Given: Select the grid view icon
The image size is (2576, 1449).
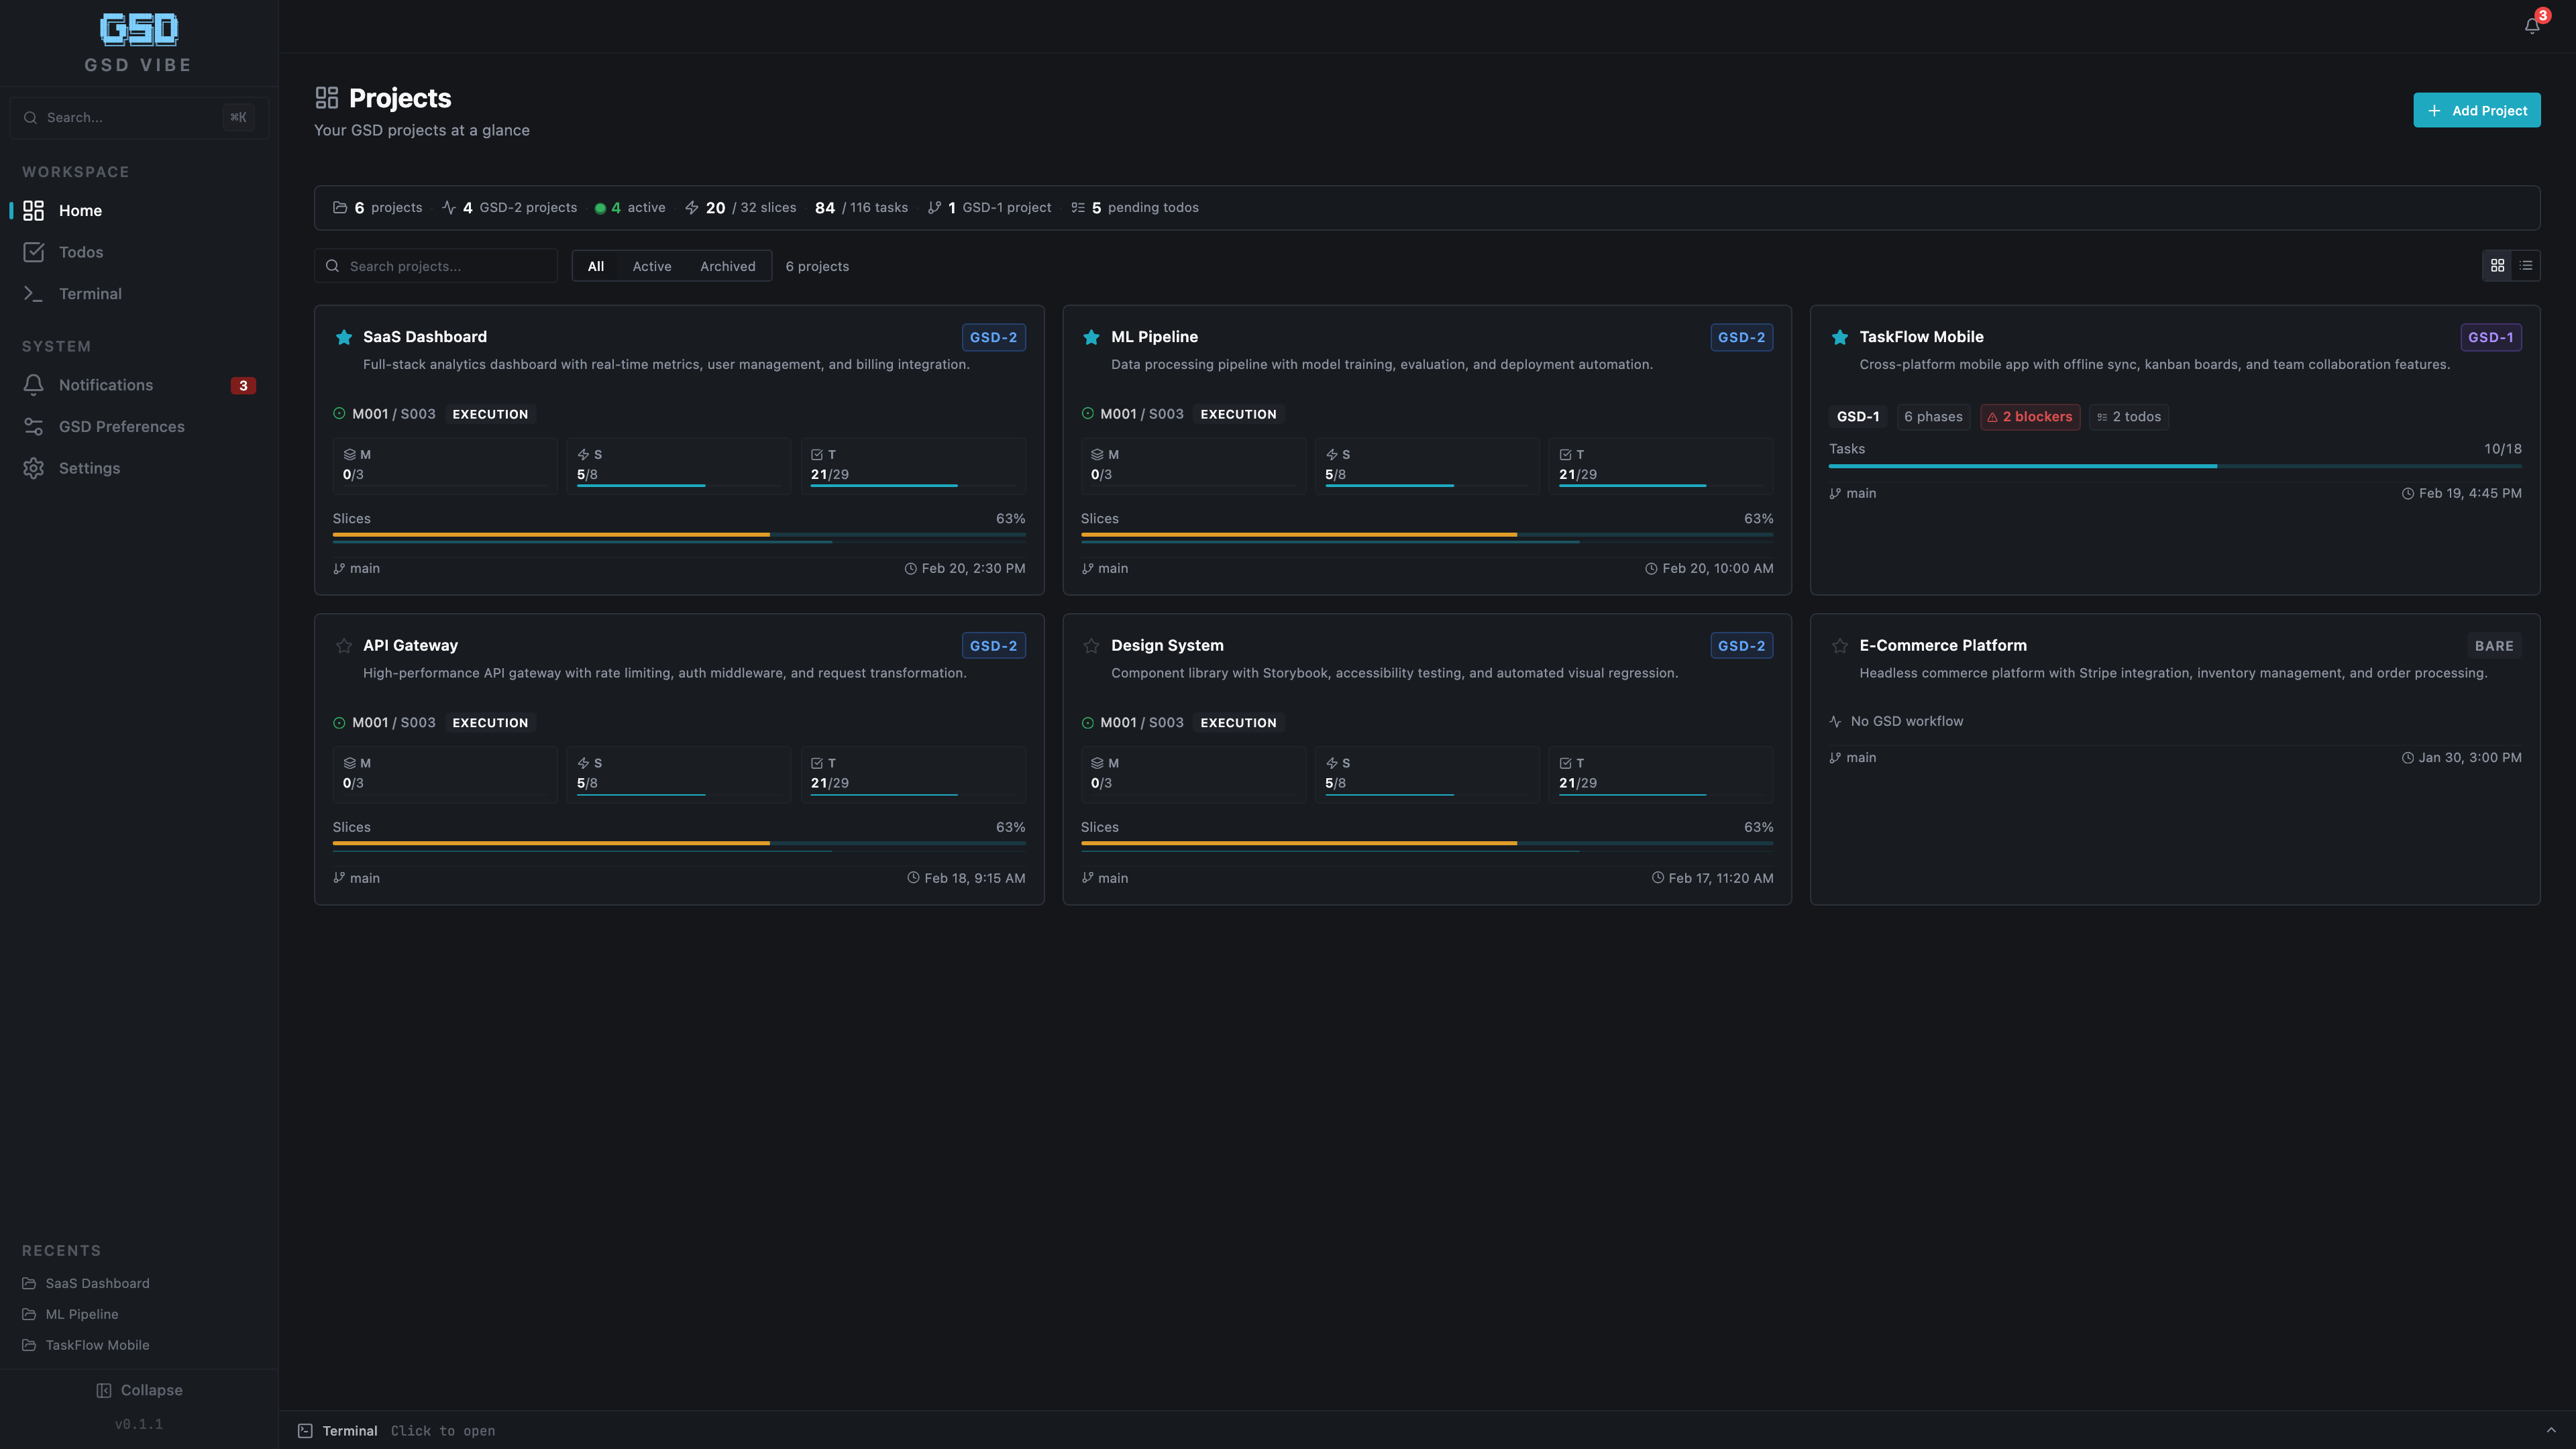Looking at the screenshot, I should (2498, 265).
